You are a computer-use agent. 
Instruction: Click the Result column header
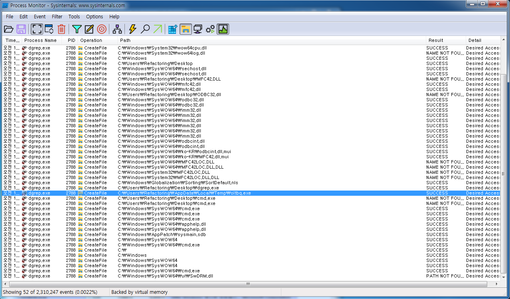[445, 40]
